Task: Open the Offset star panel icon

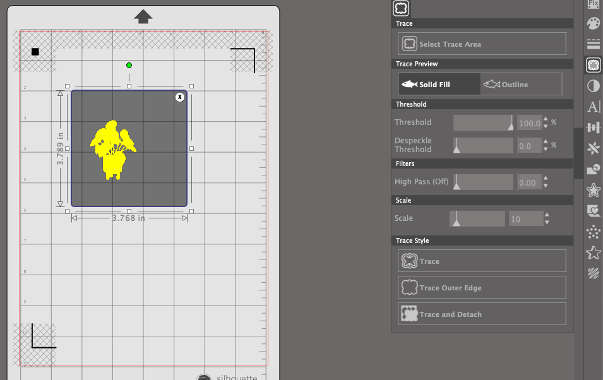Action: pos(594,189)
